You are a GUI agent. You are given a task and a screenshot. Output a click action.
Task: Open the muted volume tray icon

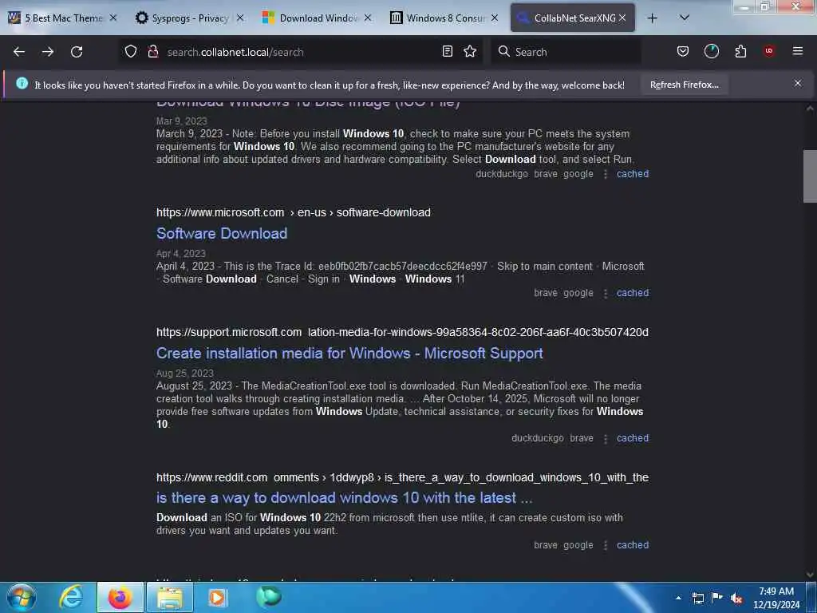click(736, 598)
